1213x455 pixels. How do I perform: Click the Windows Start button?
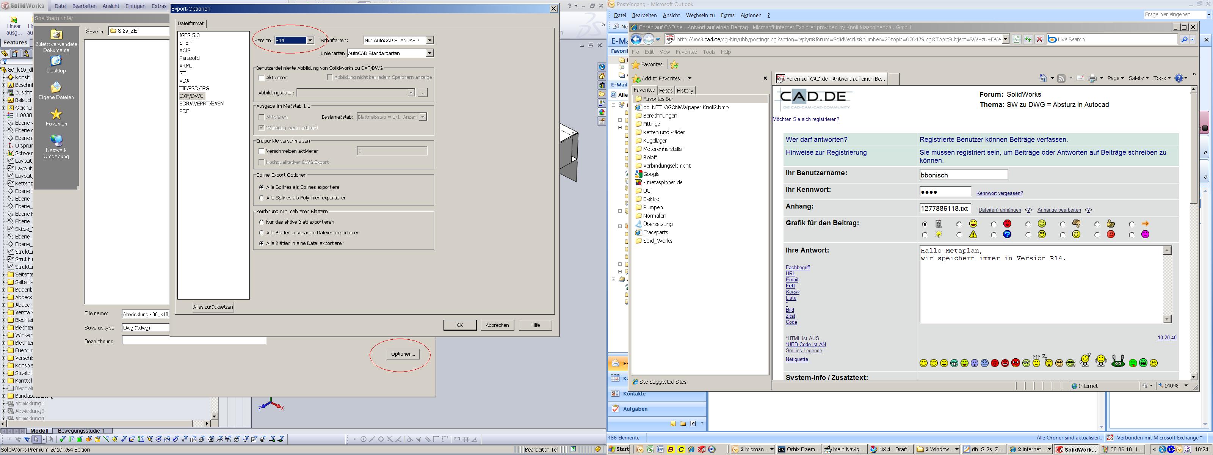pyautogui.click(x=619, y=449)
